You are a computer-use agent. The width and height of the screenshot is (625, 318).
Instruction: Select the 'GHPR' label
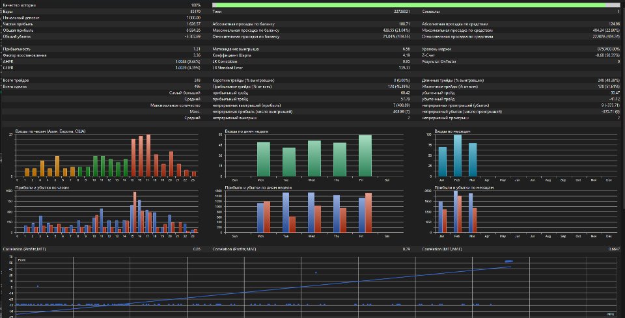point(8,68)
